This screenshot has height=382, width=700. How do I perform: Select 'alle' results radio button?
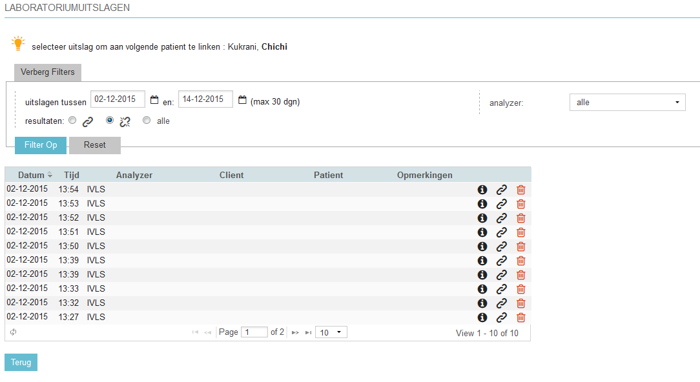(147, 120)
